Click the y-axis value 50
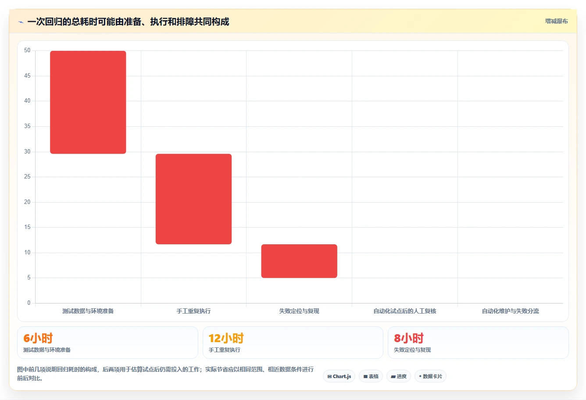The height and width of the screenshot is (400, 586). click(27, 50)
